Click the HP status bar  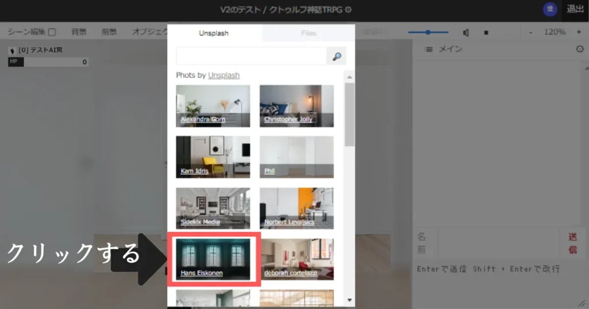[48, 62]
